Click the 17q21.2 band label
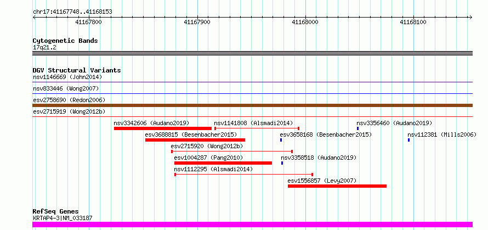Image resolution: width=488 pixels, height=230 pixels. click(x=45, y=47)
